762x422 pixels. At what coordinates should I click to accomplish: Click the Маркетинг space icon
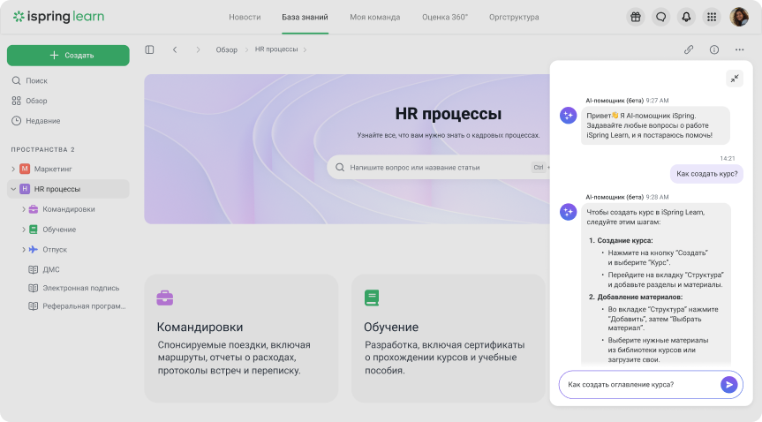pos(25,169)
